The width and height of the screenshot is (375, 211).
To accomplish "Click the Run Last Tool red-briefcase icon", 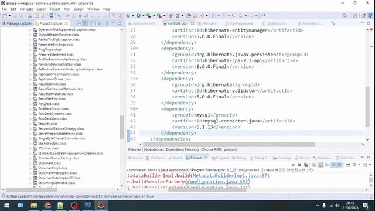I will click(159, 16).
